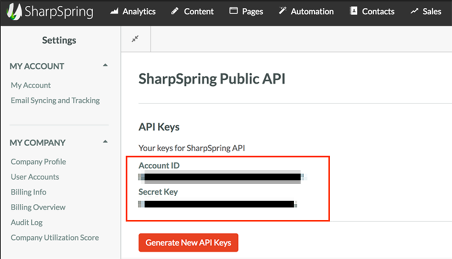Click 'Your keys for SharpSpring API' text
This screenshot has height=259, width=452.
(191, 148)
